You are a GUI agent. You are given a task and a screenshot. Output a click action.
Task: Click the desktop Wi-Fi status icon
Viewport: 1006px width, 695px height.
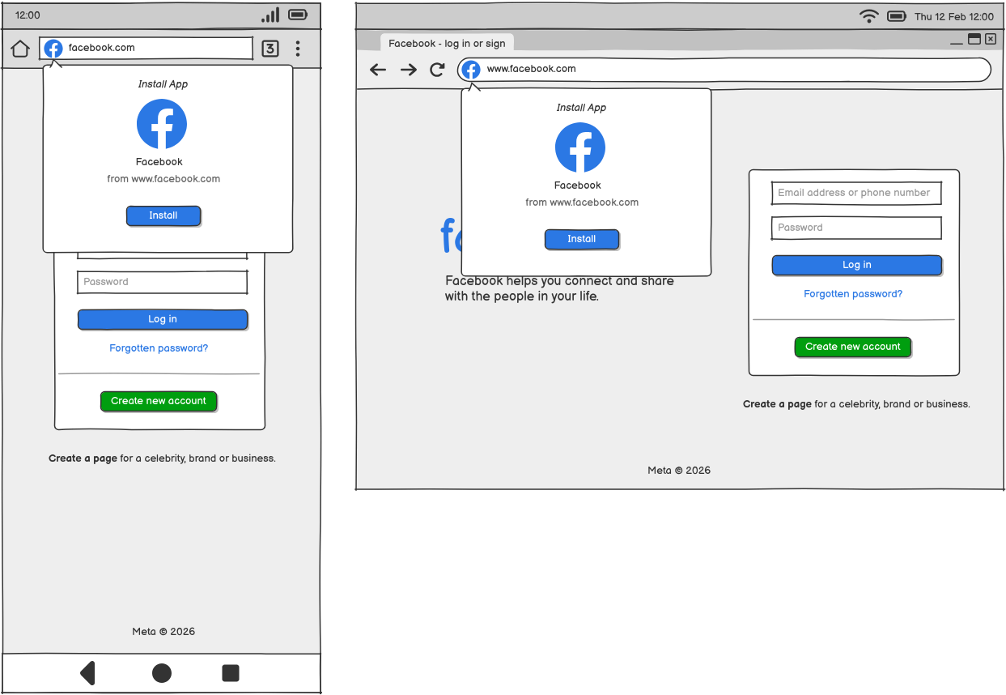(x=869, y=16)
